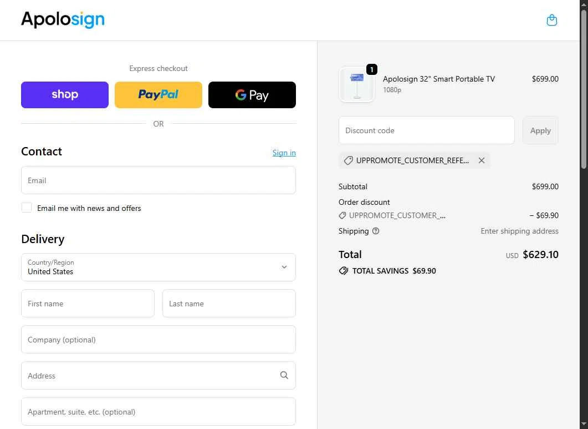Screen dimensions: 588x429
Task: Click the Subtotal label
Action: pos(353,186)
